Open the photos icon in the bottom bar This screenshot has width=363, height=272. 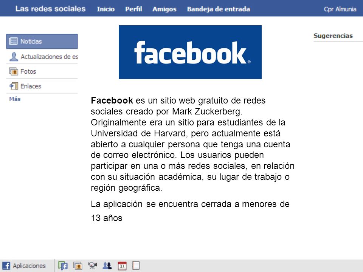coord(78,266)
